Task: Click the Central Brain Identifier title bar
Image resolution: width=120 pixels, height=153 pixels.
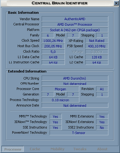Action: pyautogui.click(x=59, y=3)
